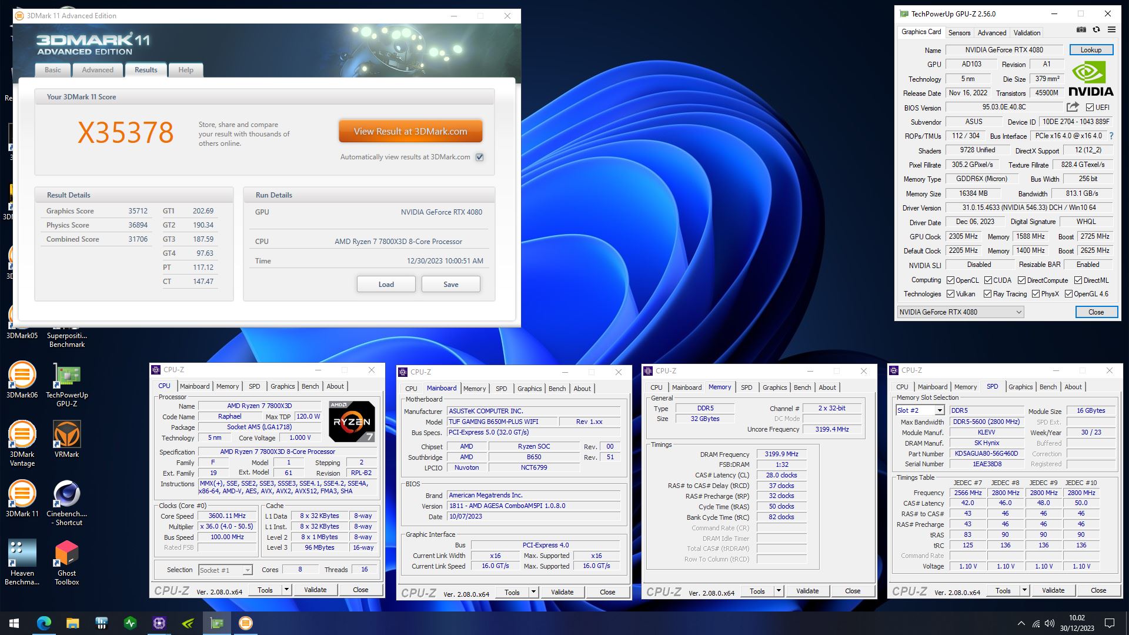Screen dimensions: 1129x635
Task: Open the GPU selection dropdown in GPU-Z
Action: click(x=960, y=312)
